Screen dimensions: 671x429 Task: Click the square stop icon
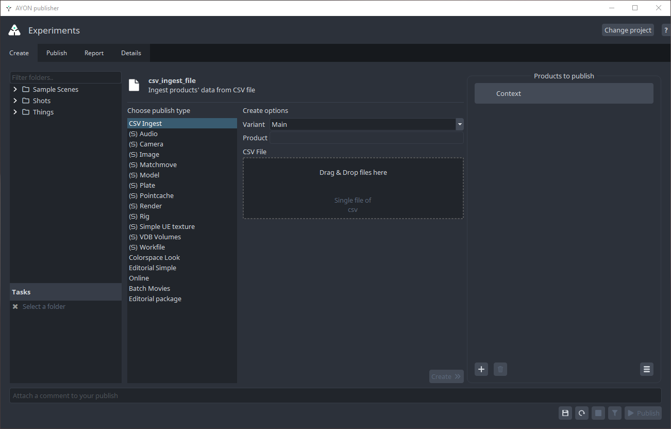598,413
